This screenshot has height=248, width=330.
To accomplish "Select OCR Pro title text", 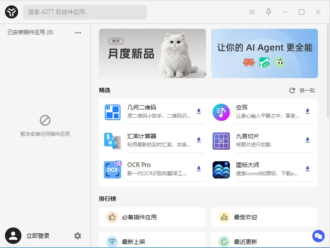I will (139, 165).
